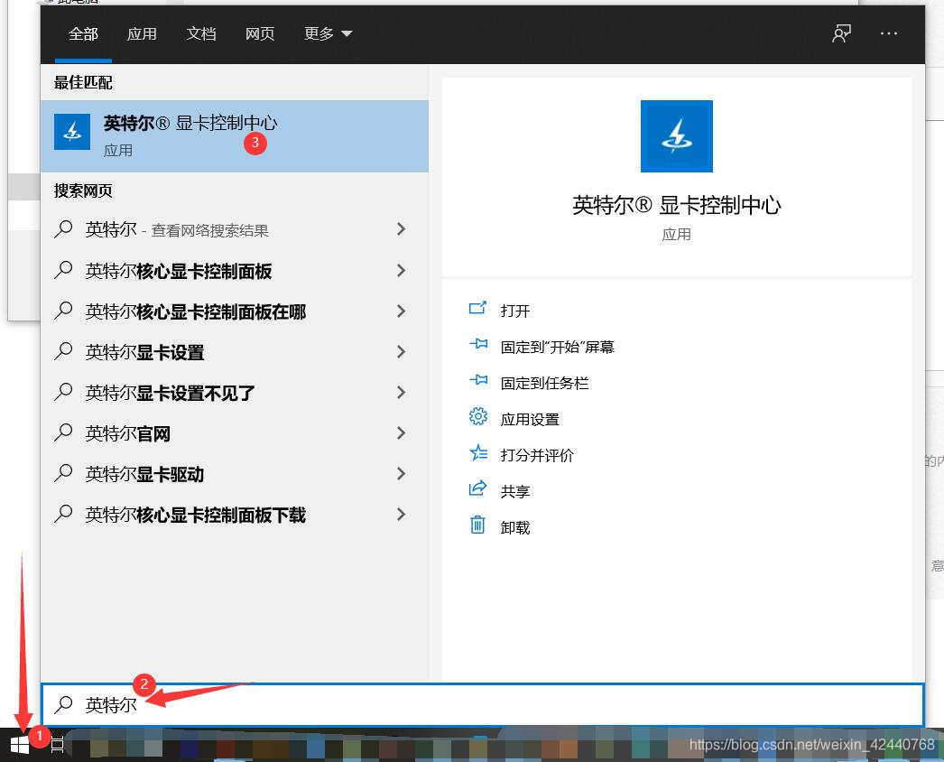
Task: Open the three-dot options menu
Action: 889,33
